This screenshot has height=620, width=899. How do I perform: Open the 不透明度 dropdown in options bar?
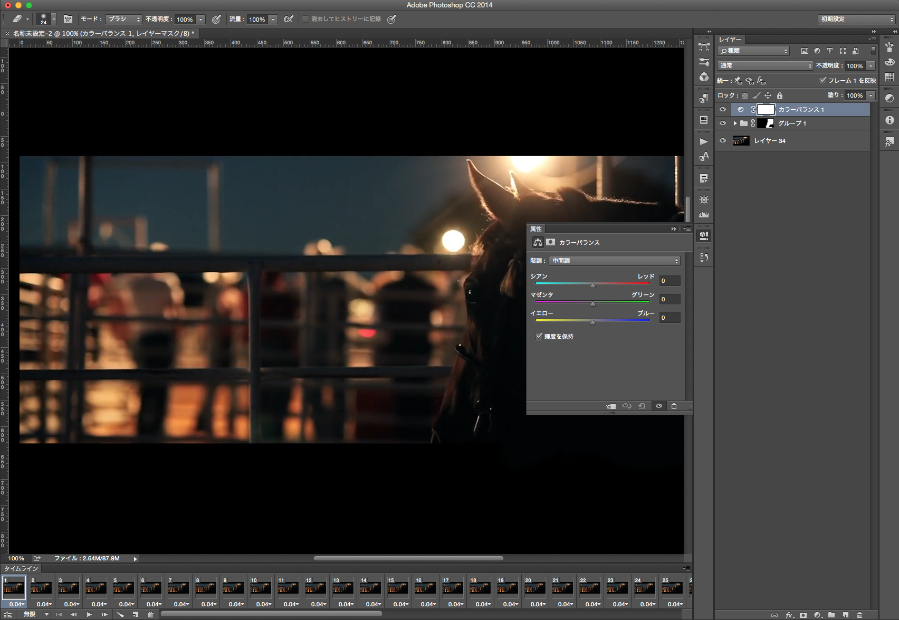tap(200, 19)
